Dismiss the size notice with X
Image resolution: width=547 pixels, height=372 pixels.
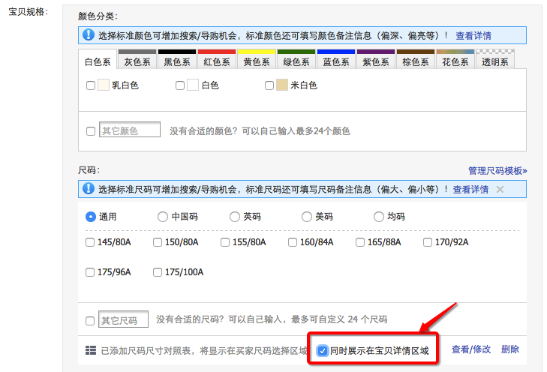[500, 189]
